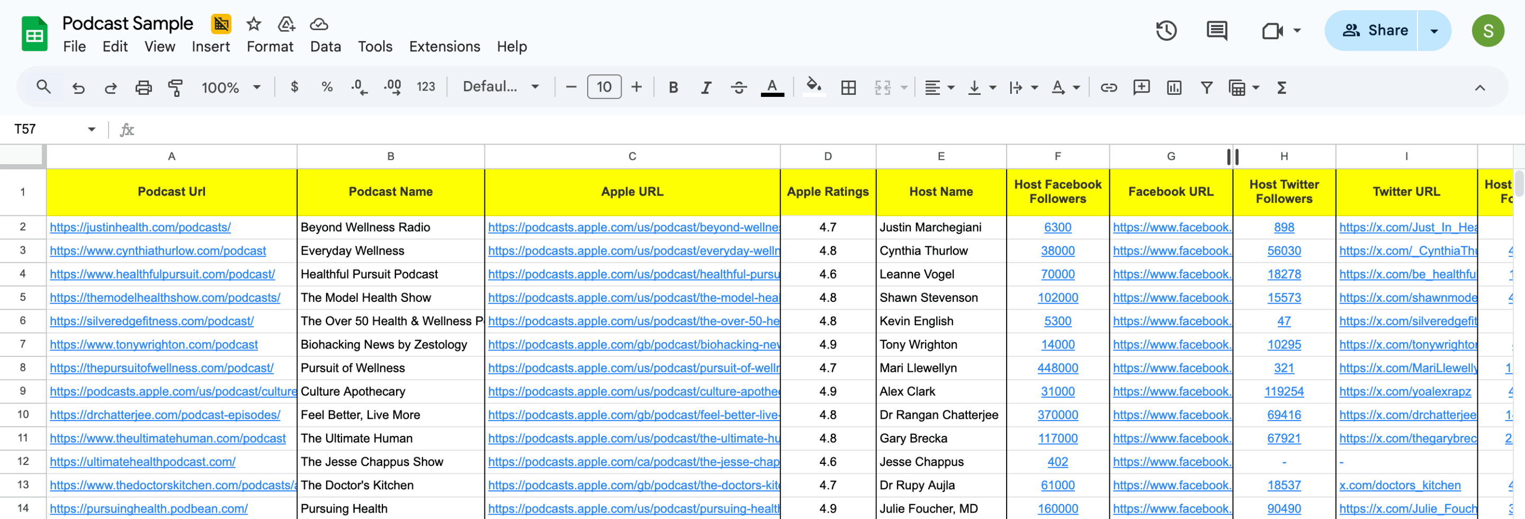Open the Format menu
1525x519 pixels.
click(270, 47)
